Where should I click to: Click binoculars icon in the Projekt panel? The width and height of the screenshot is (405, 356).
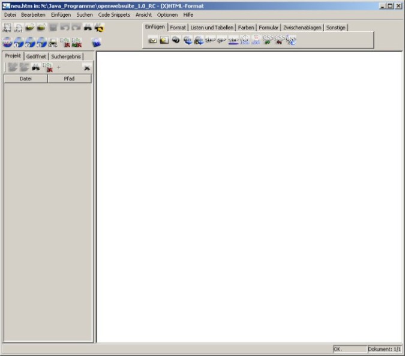(x=35, y=68)
